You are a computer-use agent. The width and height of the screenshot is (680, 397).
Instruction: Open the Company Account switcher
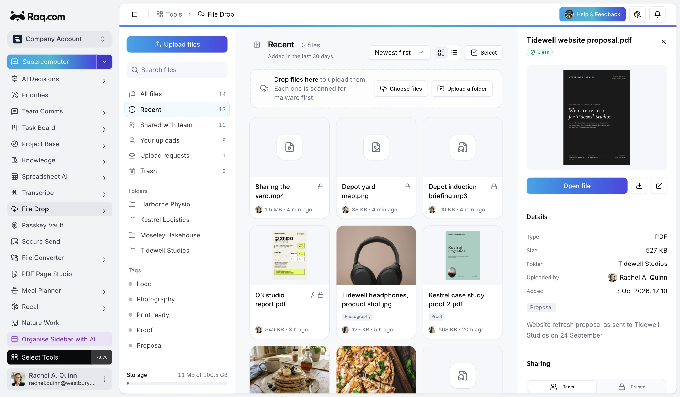(60, 39)
